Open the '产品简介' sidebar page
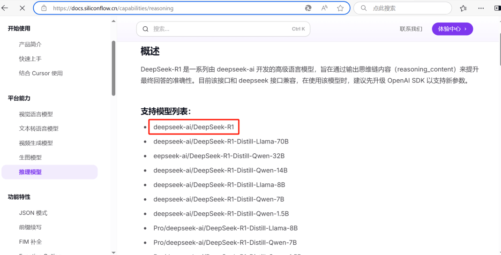 tap(30, 45)
